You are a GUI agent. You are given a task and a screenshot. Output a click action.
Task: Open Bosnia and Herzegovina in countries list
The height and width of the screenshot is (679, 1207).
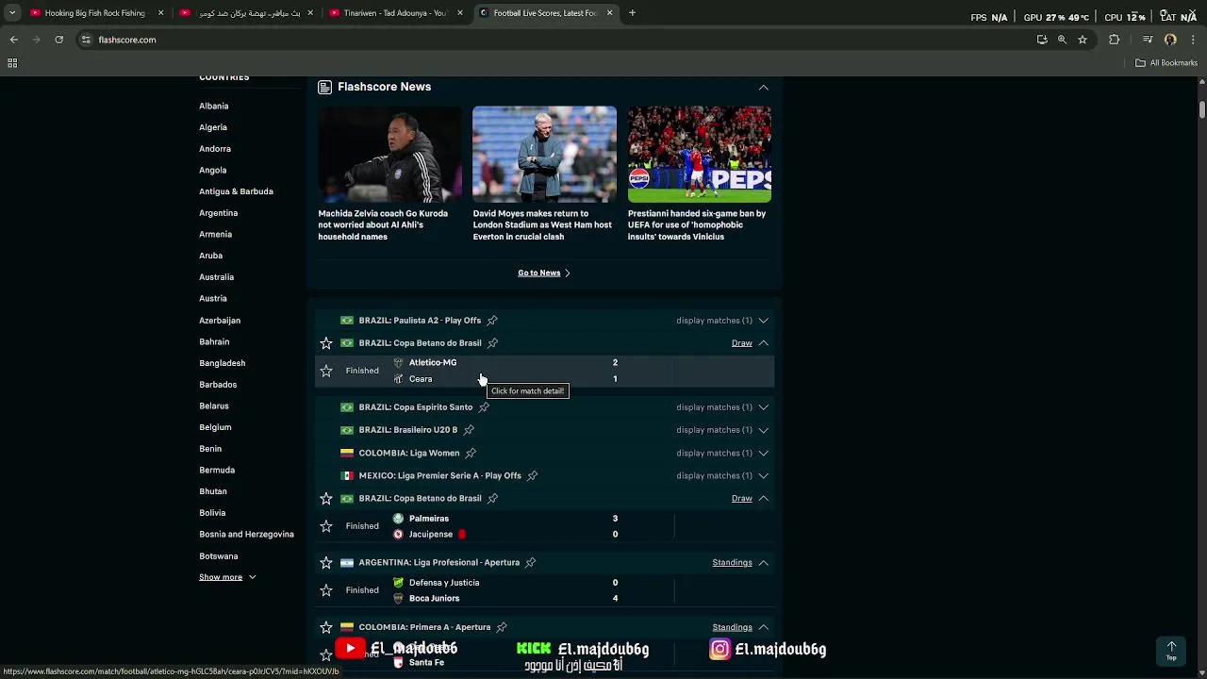click(x=246, y=535)
